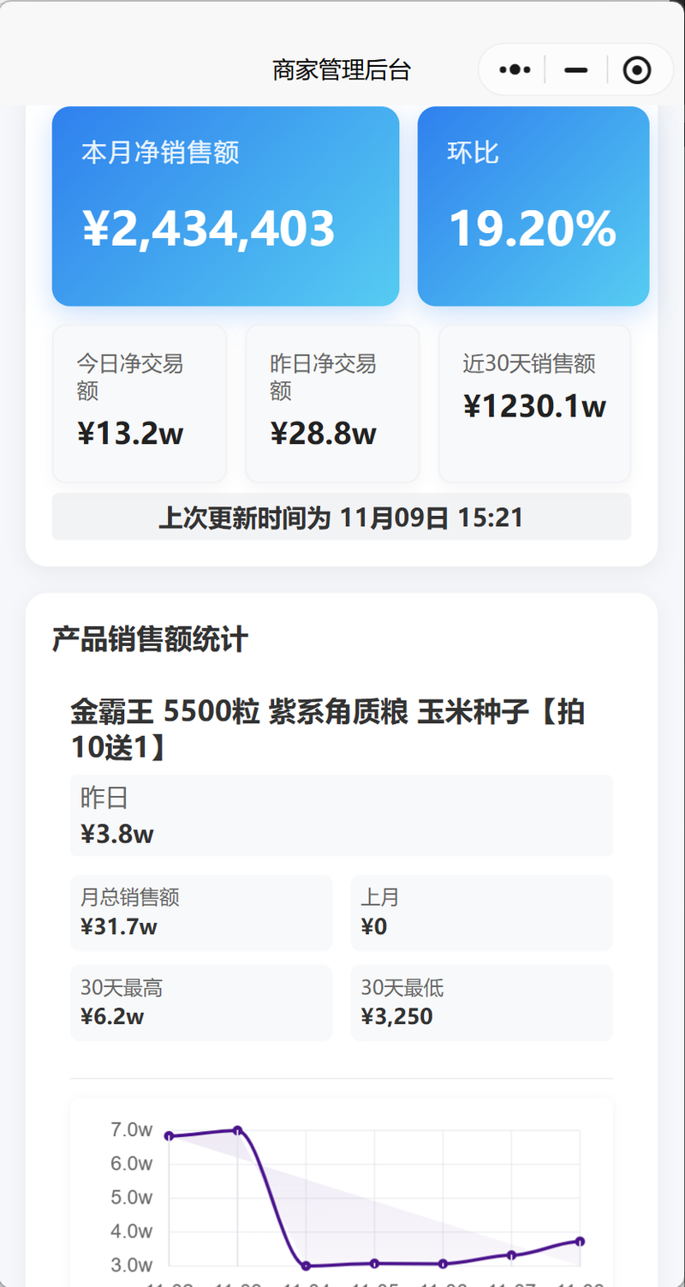Open the 本月净销售额 ¥2,434,403 card

tap(225, 207)
